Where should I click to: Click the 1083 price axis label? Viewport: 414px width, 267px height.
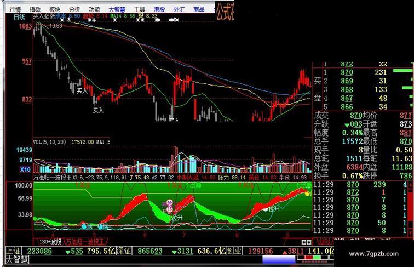[25, 26]
